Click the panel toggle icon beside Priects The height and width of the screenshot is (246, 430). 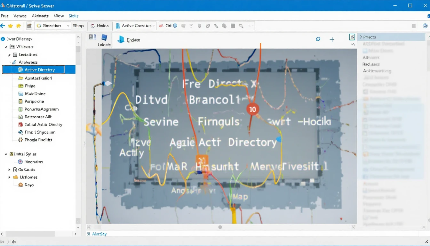click(x=352, y=37)
